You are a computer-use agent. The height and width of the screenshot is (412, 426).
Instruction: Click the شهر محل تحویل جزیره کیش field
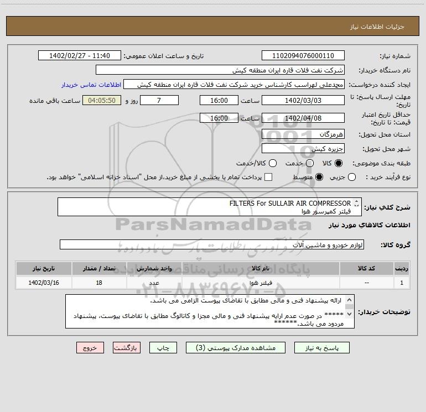pyautogui.click(x=303, y=148)
